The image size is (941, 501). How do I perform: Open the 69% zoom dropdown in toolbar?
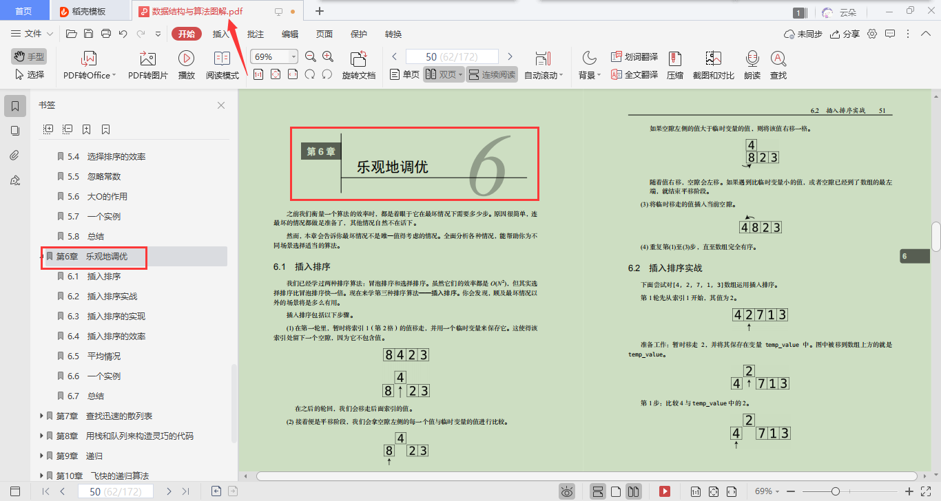point(293,56)
